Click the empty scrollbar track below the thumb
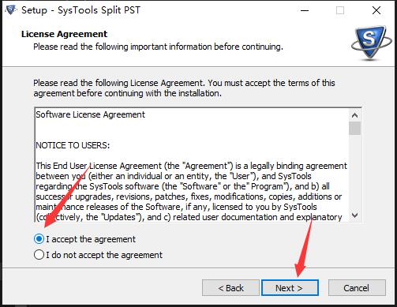The height and width of the screenshot is (307, 397). pyautogui.click(x=354, y=172)
